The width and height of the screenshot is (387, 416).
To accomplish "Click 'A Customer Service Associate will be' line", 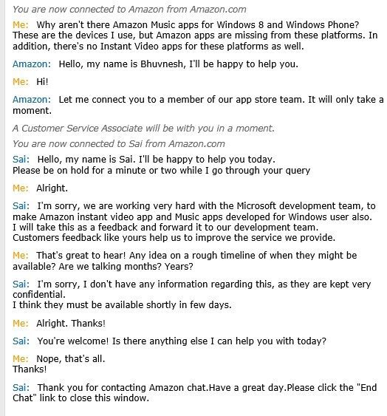I will 143,129.
